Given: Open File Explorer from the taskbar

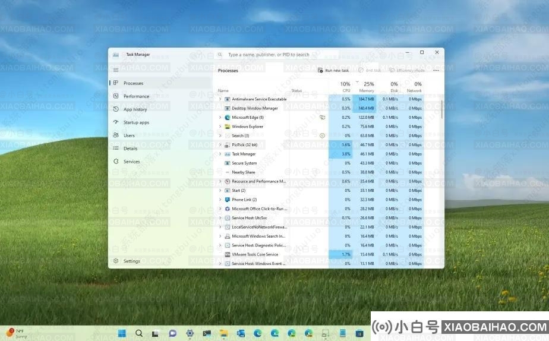Looking at the screenshot, I should point(223,333).
